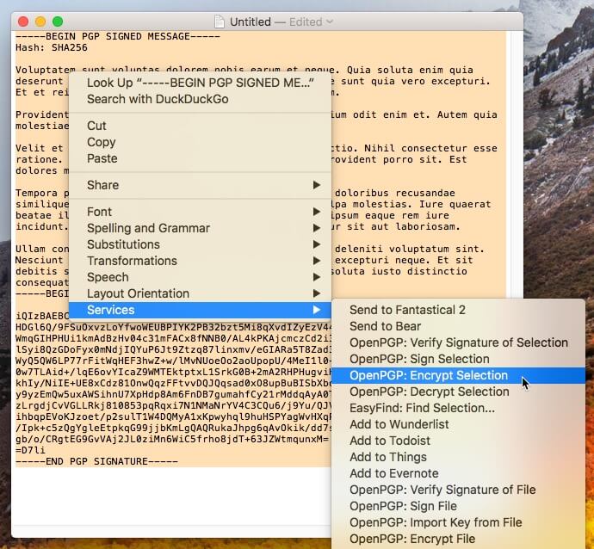The image size is (594, 549).
Task: Open the Transformations submenu
Action: (x=200, y=261)
